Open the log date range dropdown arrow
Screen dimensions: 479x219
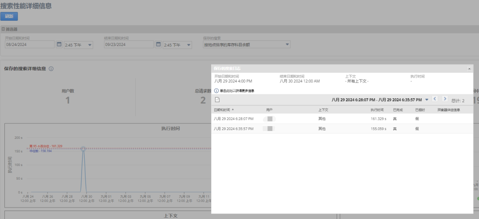tap(427, 100)
